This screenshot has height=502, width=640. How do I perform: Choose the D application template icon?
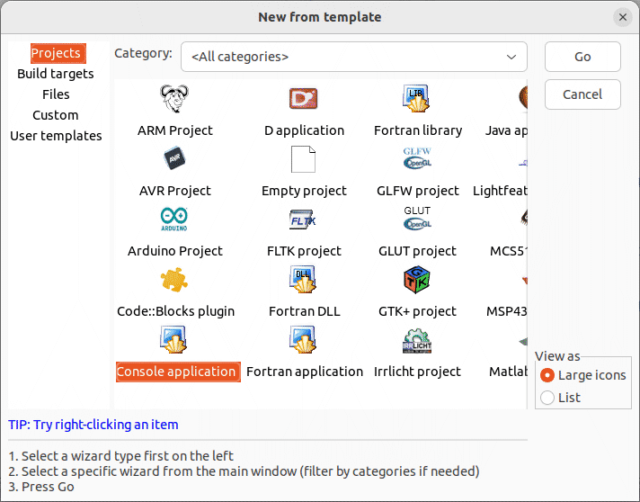click(304, 99)
